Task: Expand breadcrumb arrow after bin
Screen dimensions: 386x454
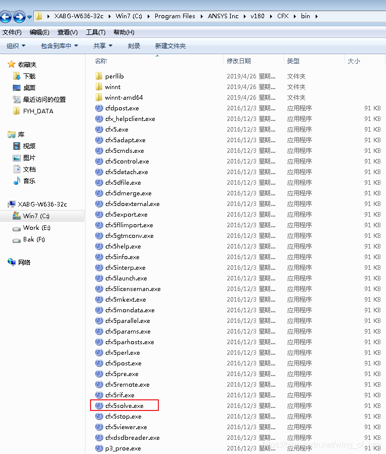Action: (x=317, y=17)
